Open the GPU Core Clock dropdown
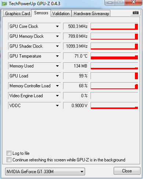The width and height of the screenshot is (143, 179). point(57,26)
